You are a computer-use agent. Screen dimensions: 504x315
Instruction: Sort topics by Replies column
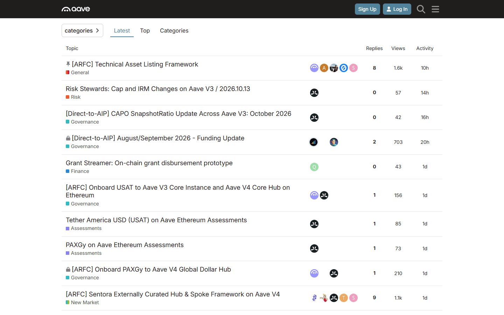(374, 48)
